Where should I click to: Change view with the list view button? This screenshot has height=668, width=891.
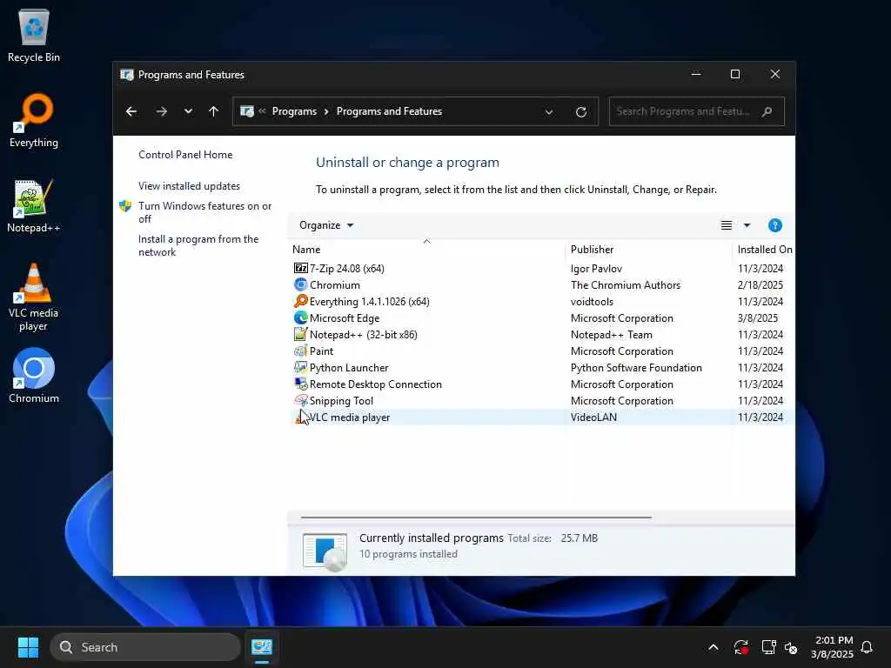[x=727, y=225]
